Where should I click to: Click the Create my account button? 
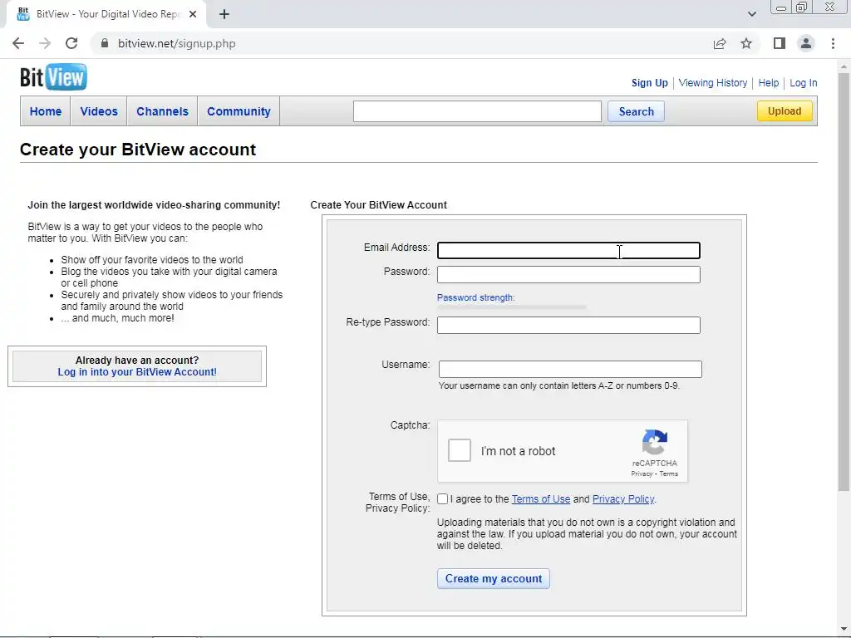tap(494, 578)
